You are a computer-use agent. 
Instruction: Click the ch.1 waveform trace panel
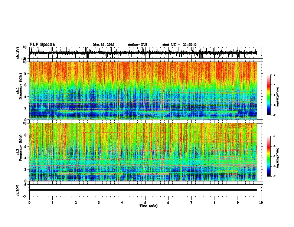point(146,53)
